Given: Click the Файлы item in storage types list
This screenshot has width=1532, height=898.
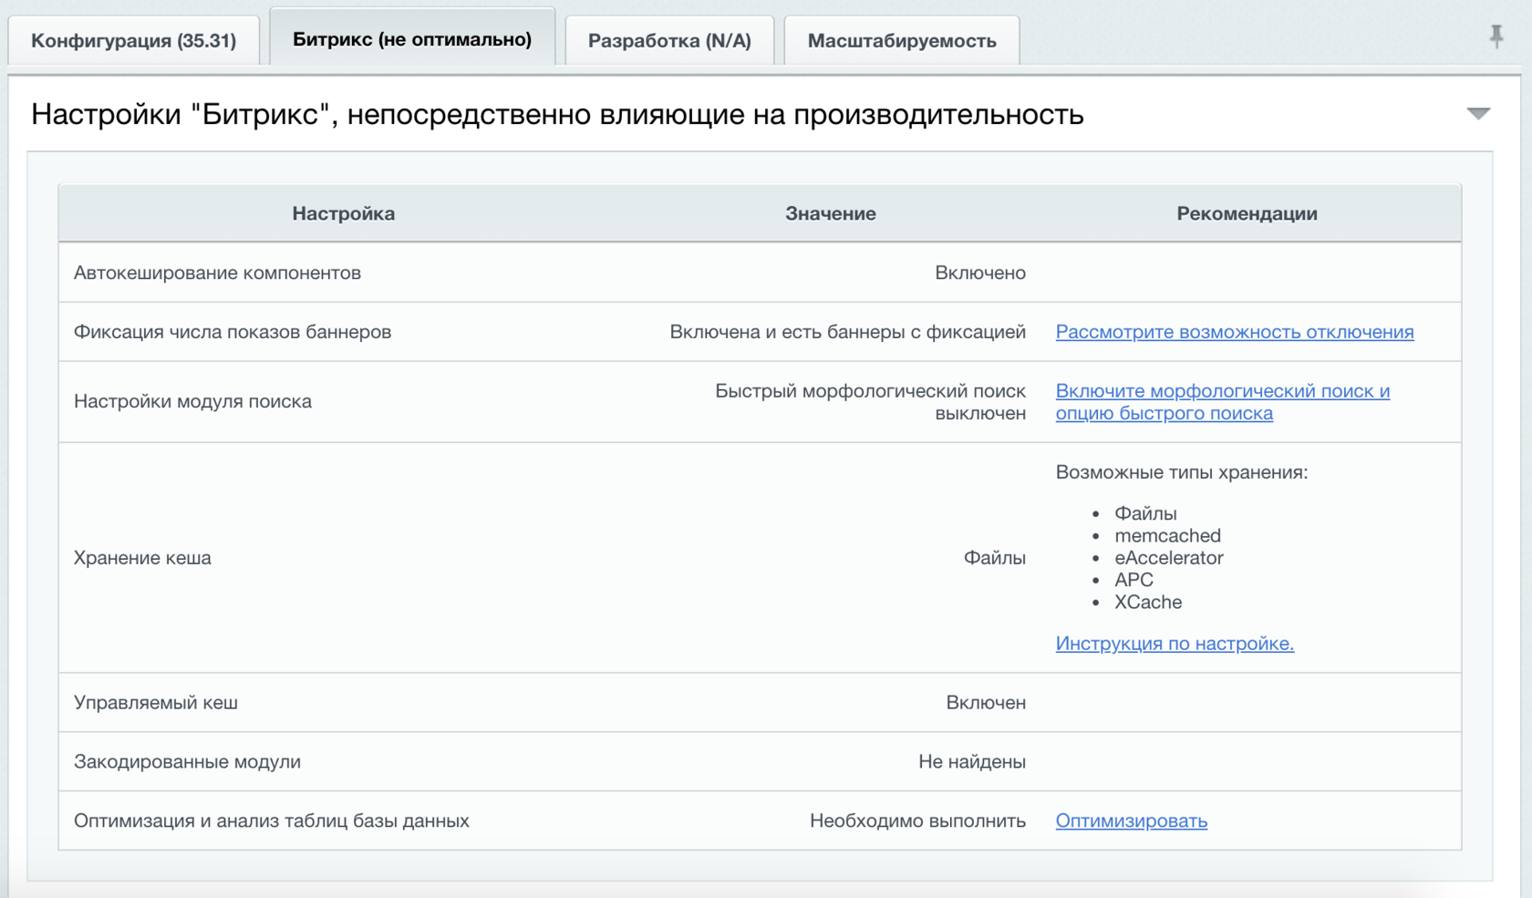Looking at the screenshot, I should point(1145,513).
